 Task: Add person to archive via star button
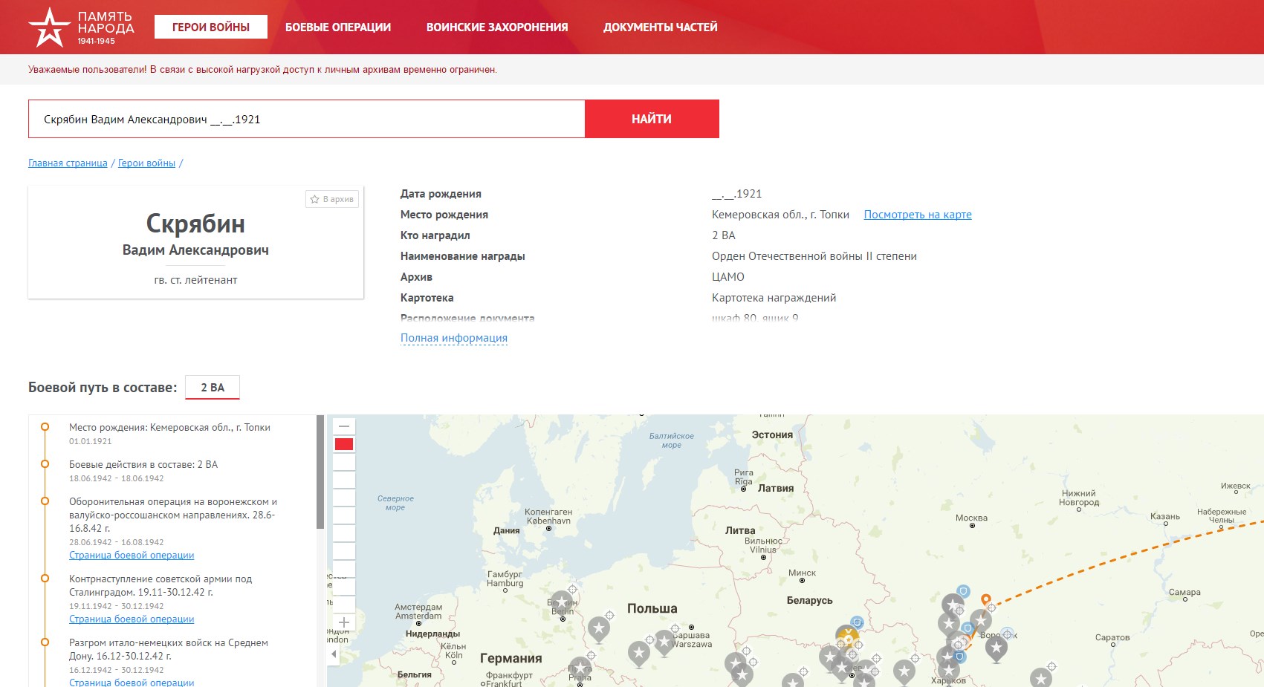332,199
